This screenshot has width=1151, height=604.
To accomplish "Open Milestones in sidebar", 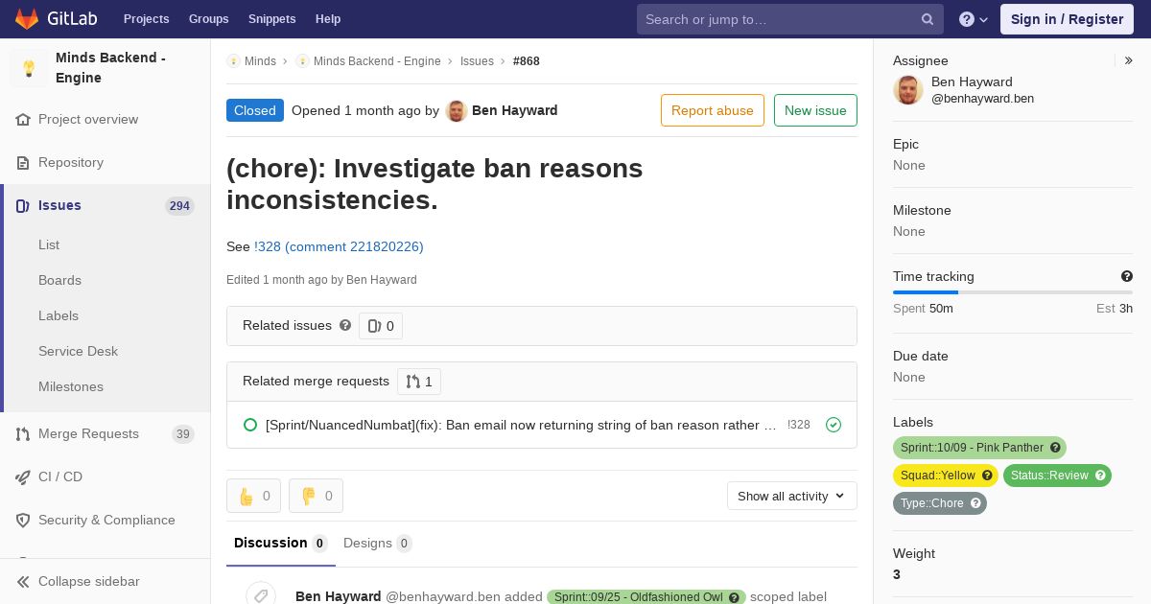I will 71,386.
